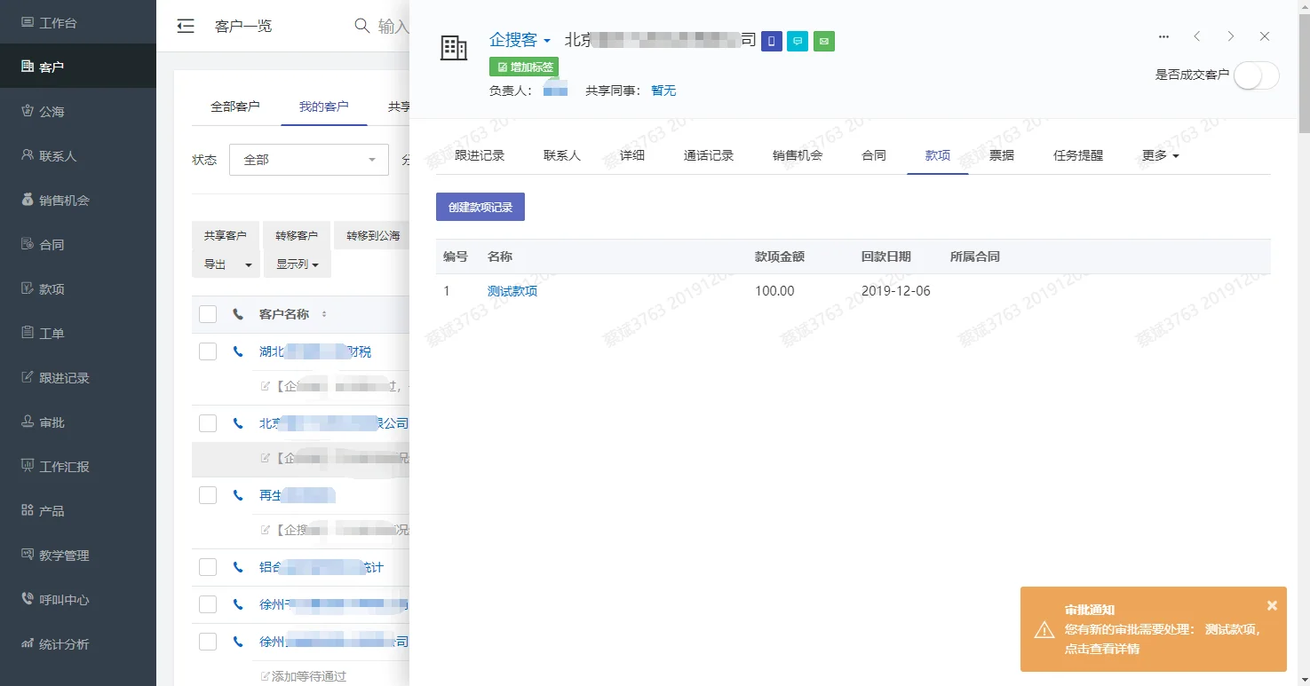Open 统计分析 in the sidebar

78,643
